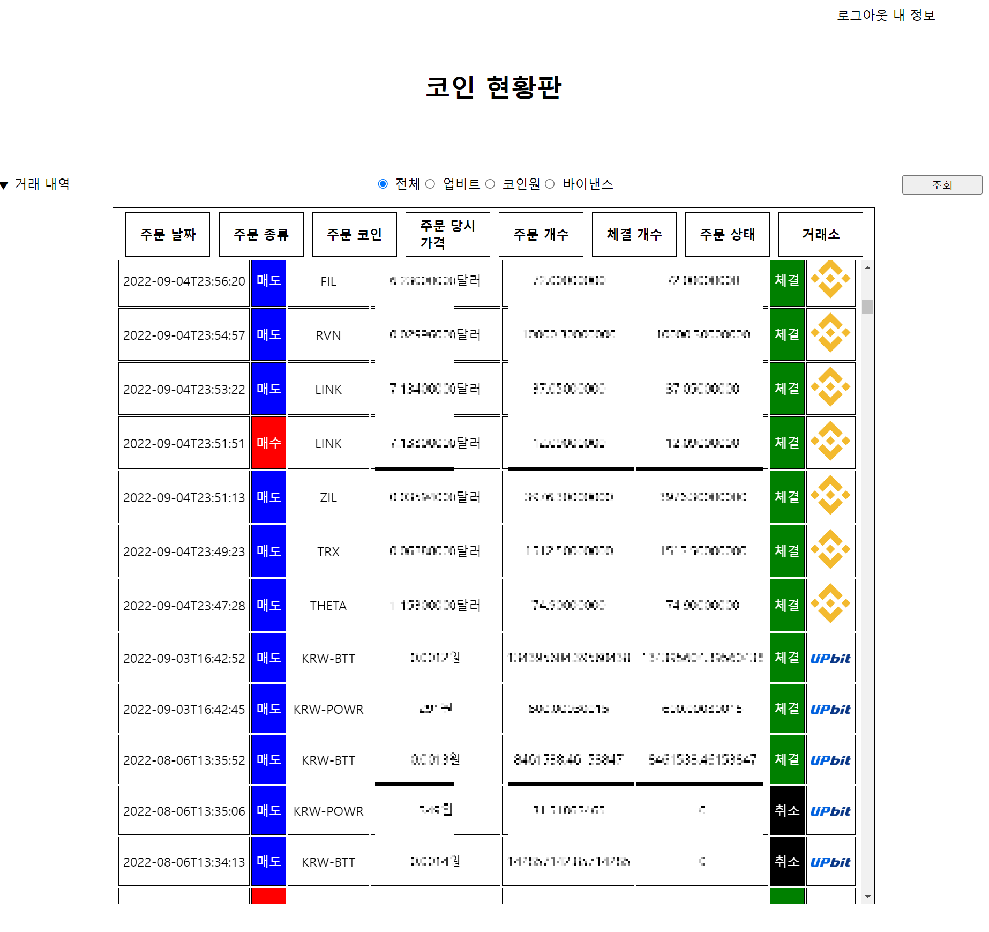Select the 코인원 radio button

point(490,184)
